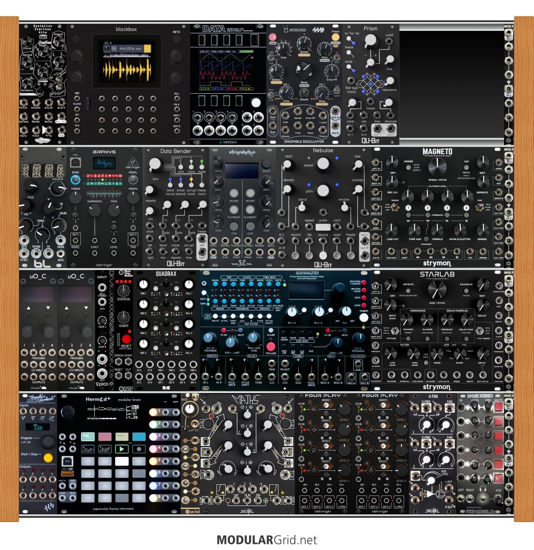Viewport: 534px width, 550px height.
Task: Click the 120 BPM display on Pamela's Workout
Action: click(38, 427)
